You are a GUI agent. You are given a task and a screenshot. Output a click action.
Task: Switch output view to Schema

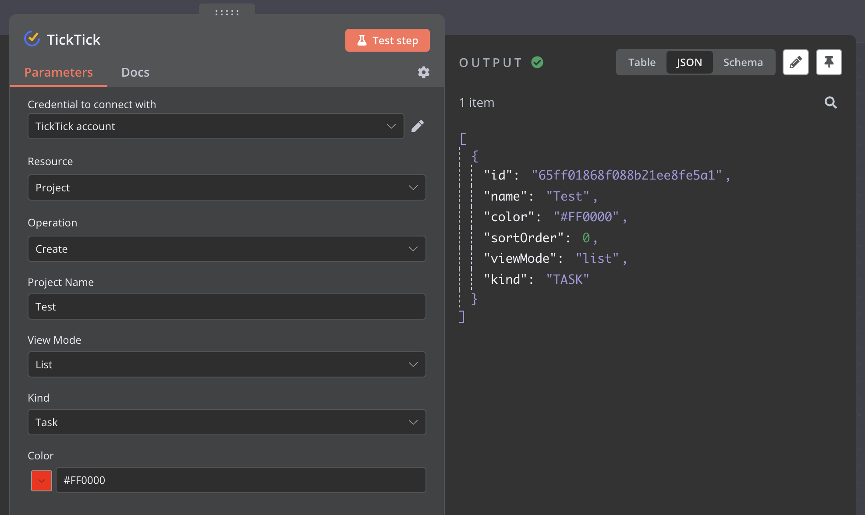(x=743, y=62)
